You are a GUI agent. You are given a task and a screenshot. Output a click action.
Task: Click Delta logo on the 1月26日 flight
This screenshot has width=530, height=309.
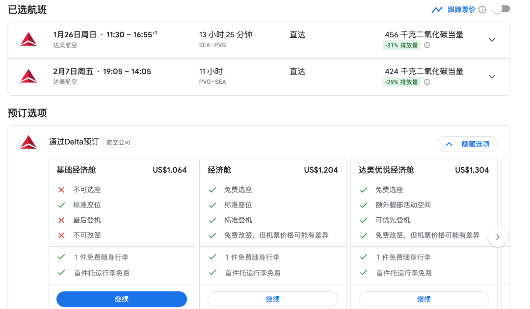click(28, 40)
